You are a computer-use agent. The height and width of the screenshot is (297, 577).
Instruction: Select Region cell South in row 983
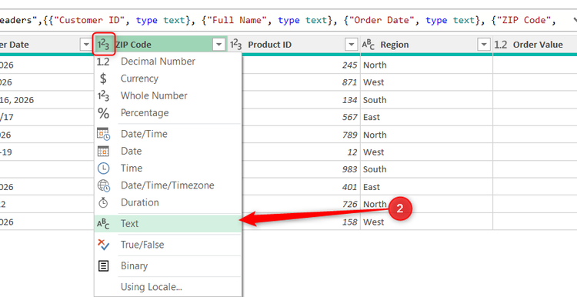426,169
